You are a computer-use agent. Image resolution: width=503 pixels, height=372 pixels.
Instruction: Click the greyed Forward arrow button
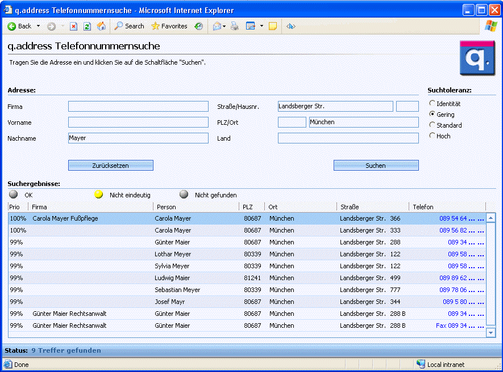click(51, 26)
